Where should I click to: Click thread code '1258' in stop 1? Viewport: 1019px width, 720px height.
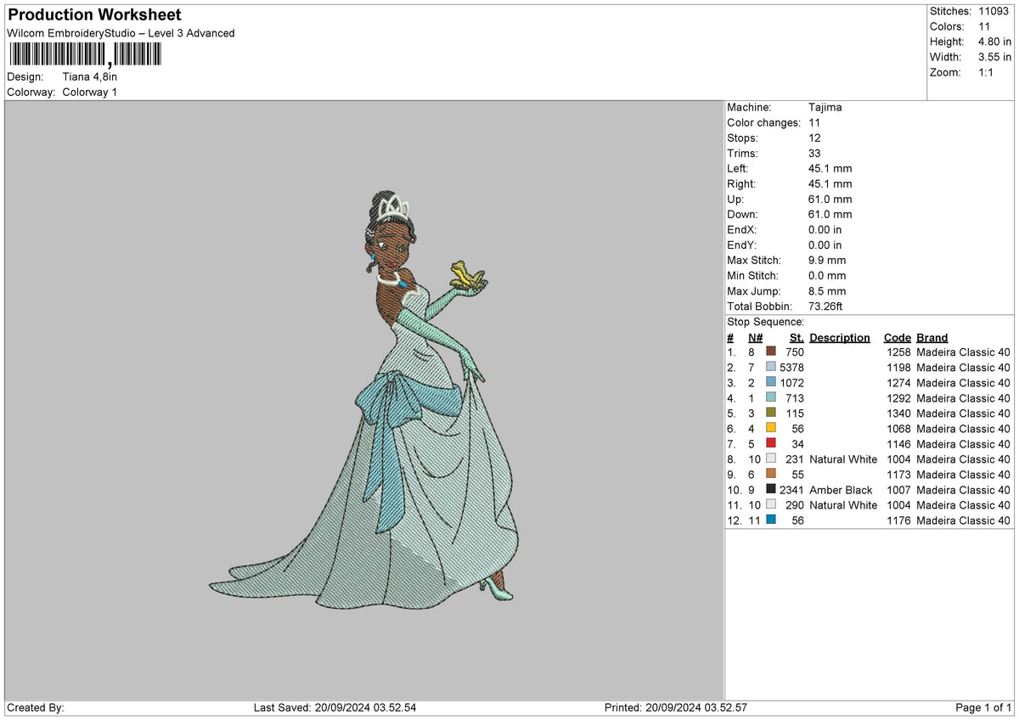[x=898, y=352]
